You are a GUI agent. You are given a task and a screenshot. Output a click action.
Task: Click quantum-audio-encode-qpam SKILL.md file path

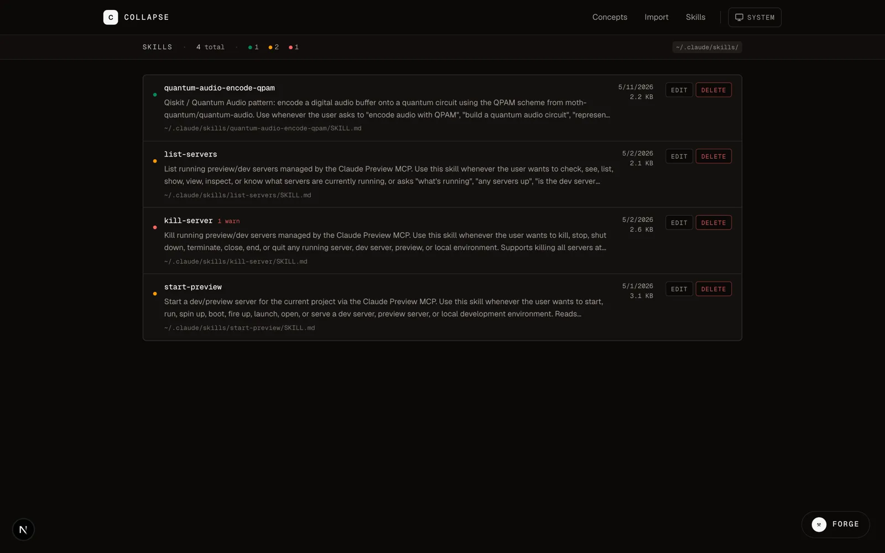click(x=263, y=128)
